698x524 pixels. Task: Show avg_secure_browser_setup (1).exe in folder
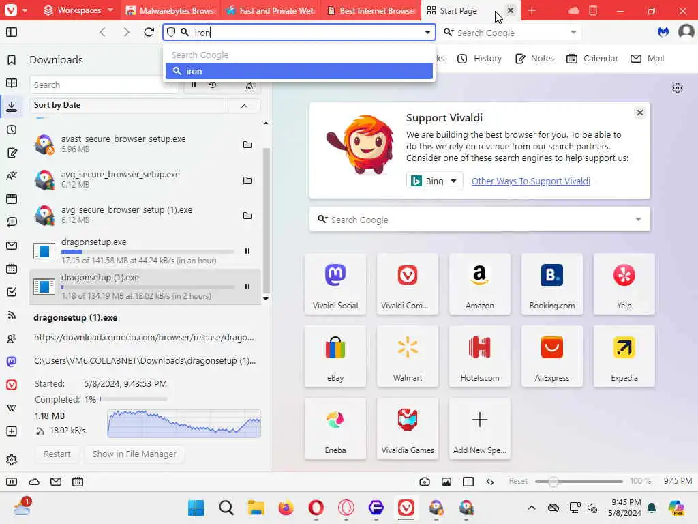[247, 216]
